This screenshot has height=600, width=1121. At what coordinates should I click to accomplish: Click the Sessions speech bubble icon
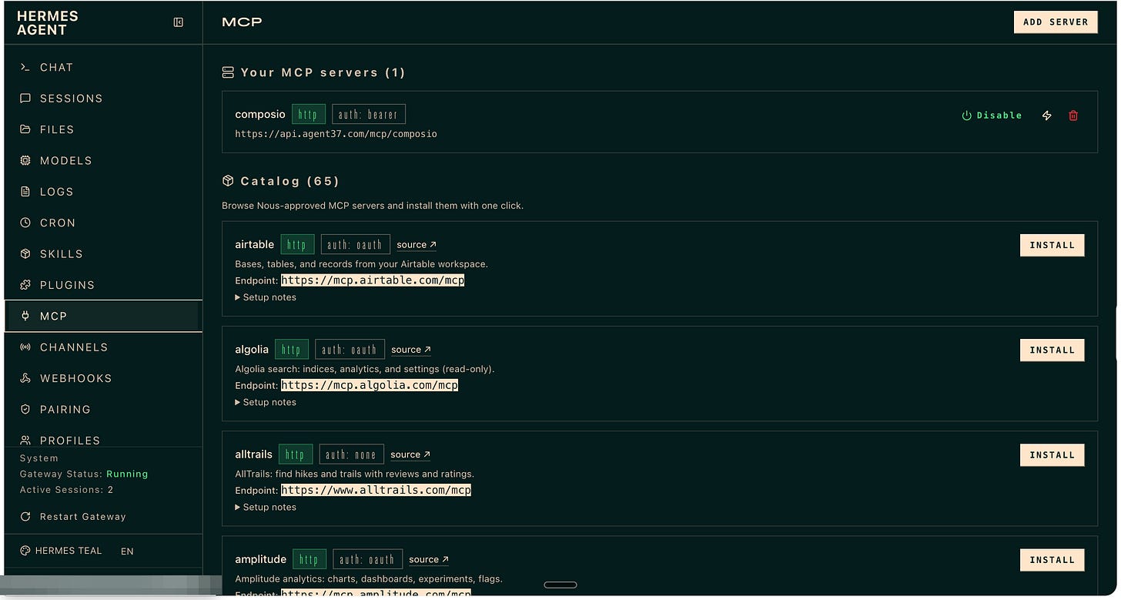click(25, 99)
